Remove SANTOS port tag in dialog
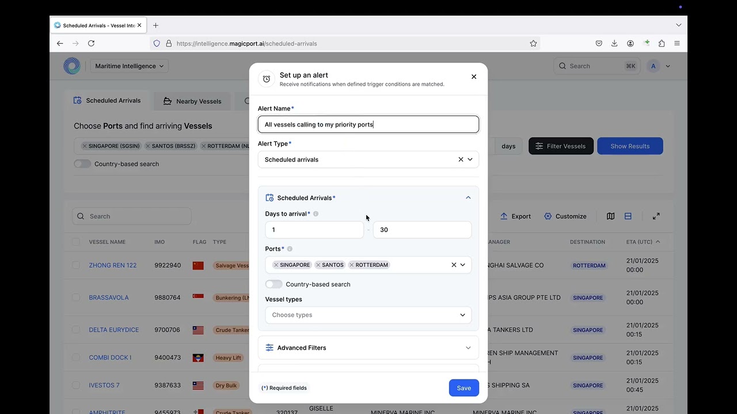This screenshot has width=737, height=414. (318, 265)
